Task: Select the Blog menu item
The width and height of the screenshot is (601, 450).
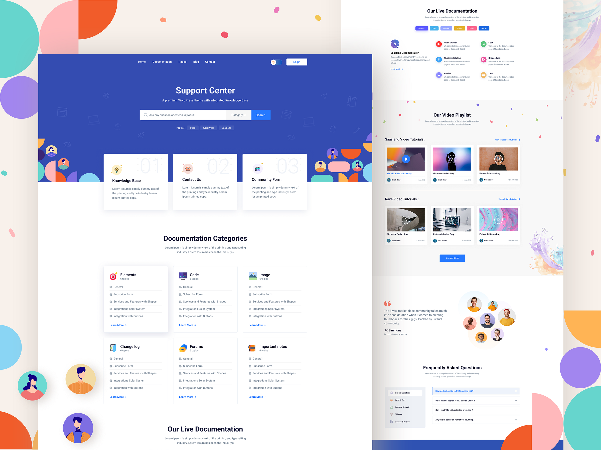Action: click(x=196, y=61)
